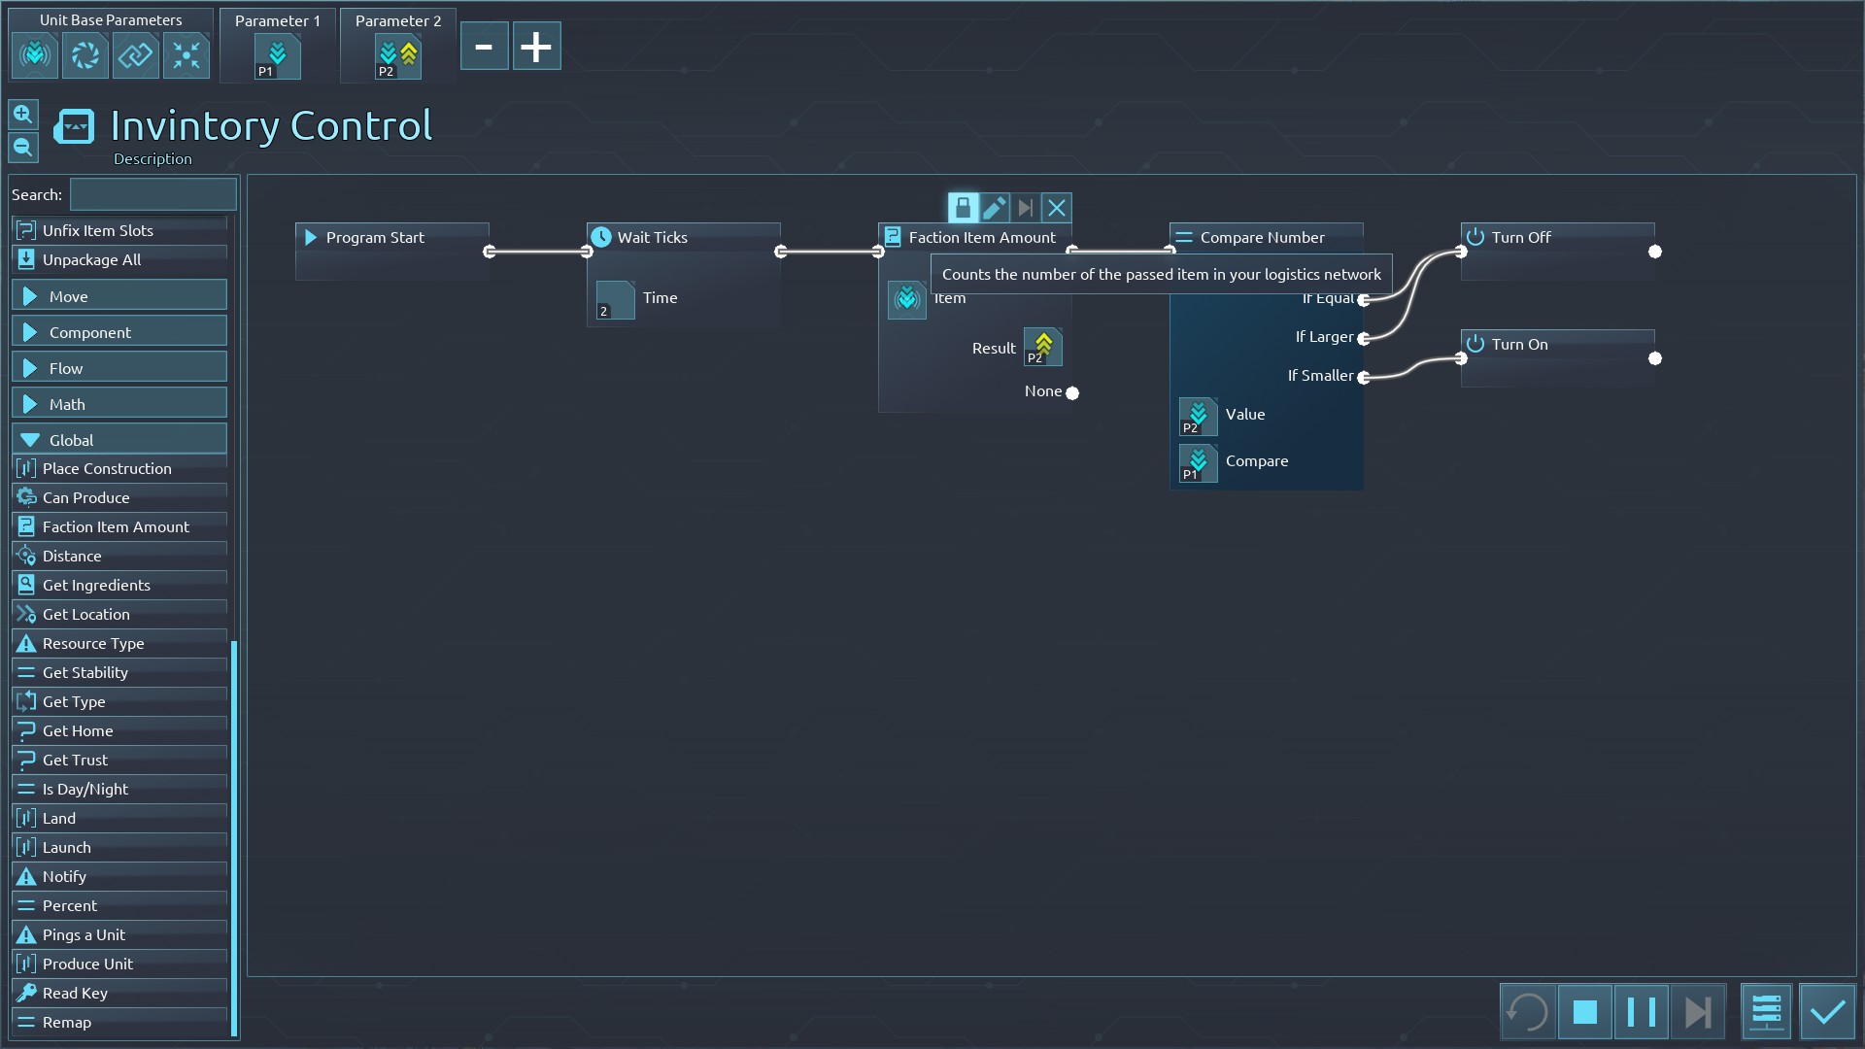
Task: Click the pencil edit icon above node
Action: click(x=994, y=208)
